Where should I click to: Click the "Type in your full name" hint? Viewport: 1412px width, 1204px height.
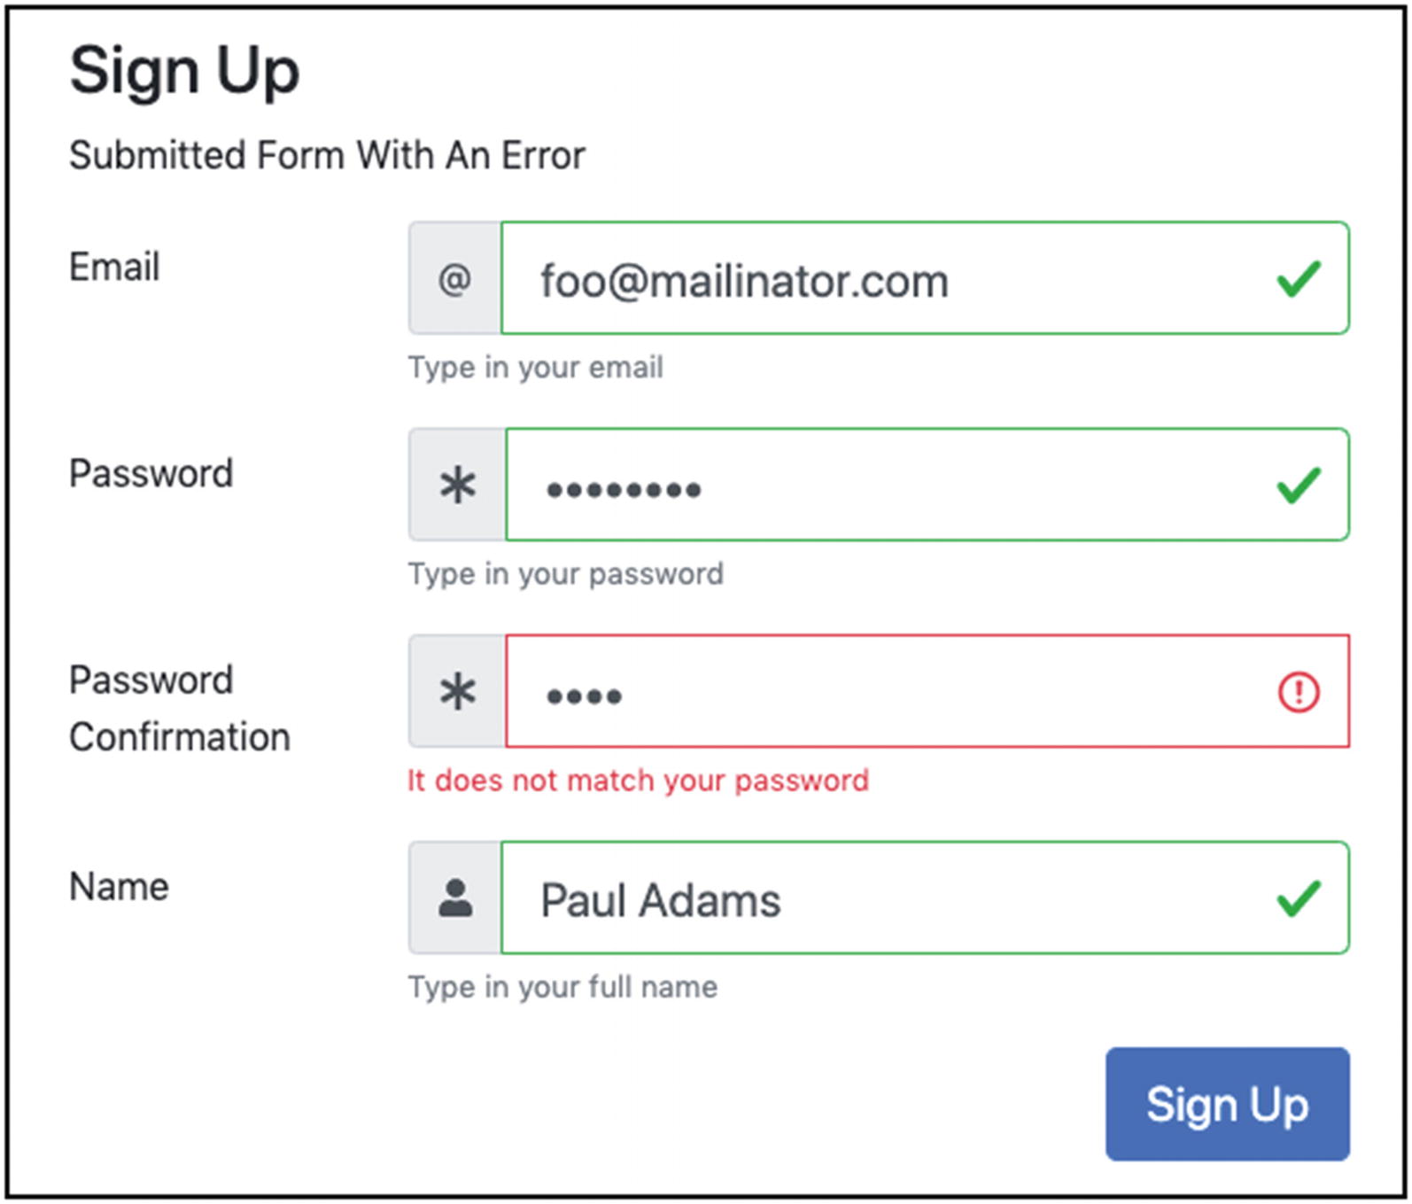pyautogui.click(x=562, y=986)
